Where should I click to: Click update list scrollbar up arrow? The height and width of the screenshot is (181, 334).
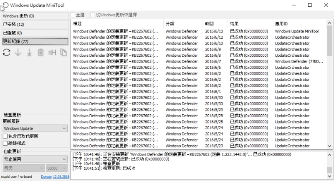[329, 23]
